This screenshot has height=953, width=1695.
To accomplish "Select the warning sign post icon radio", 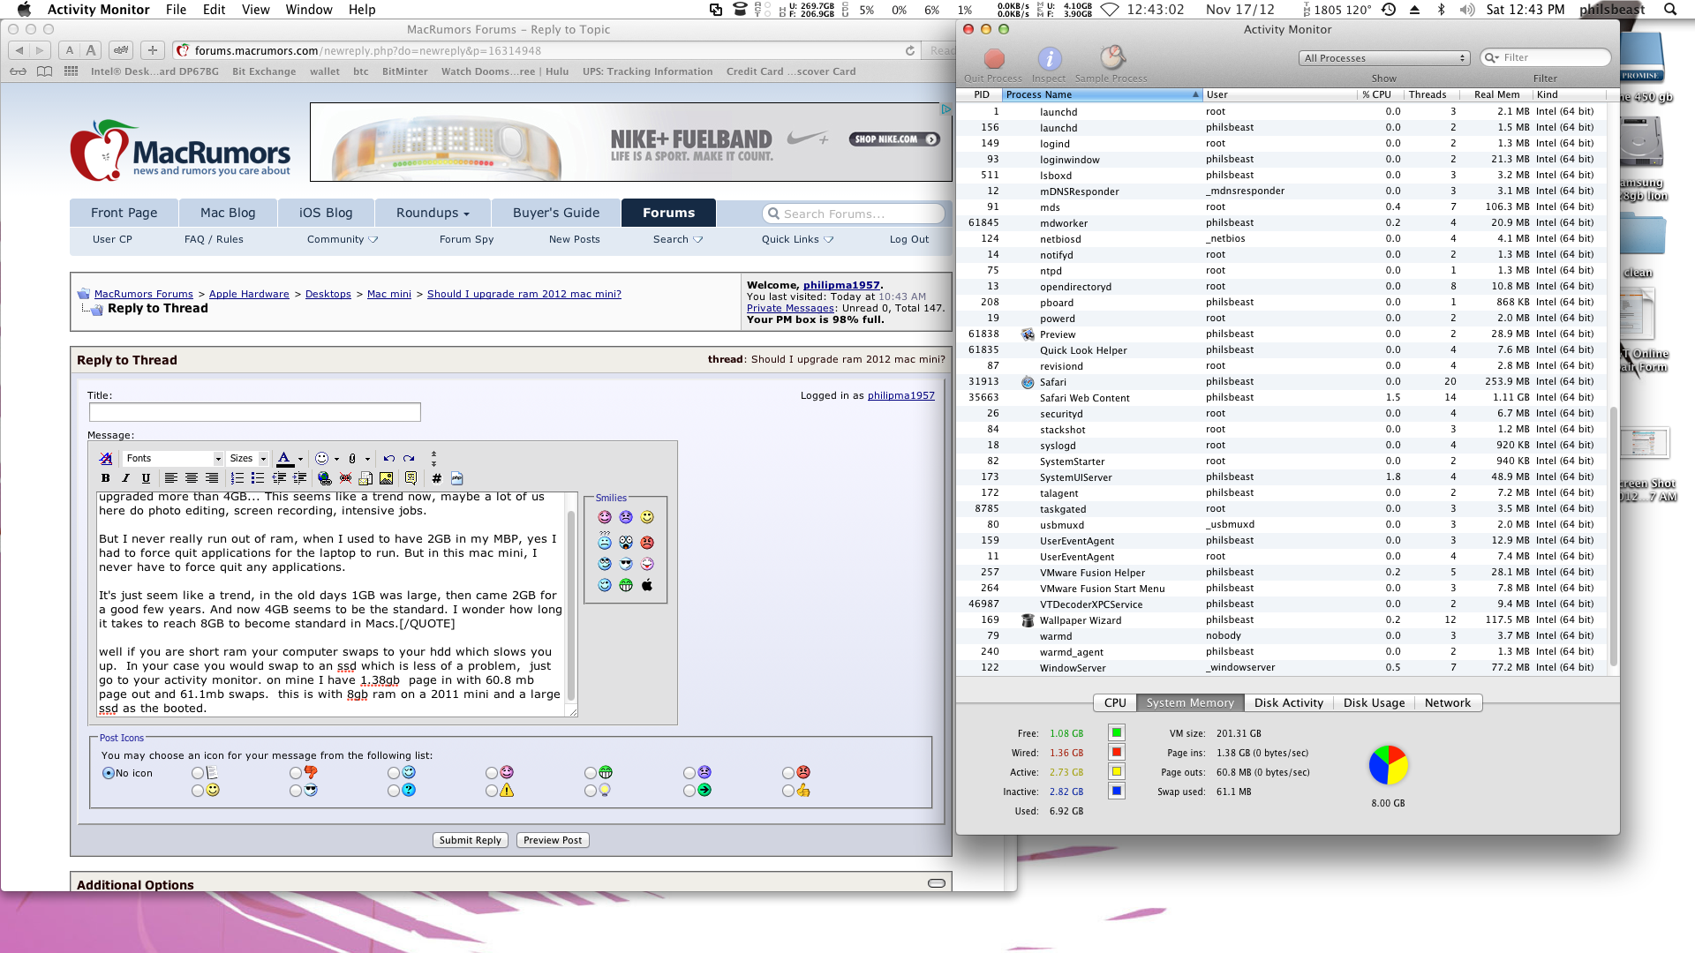I will click(x=492, y=792).
